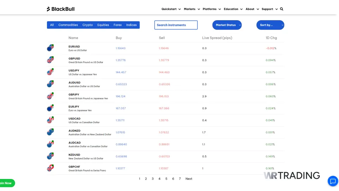
Task: Click the NZDUSD flag icon
Action: (x=50, y=156)
